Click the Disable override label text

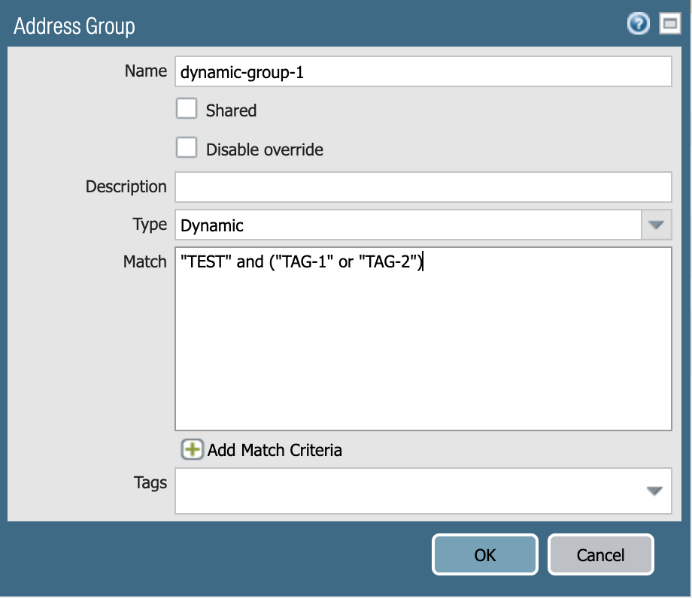pyautogui.click(x=264, y=149)
